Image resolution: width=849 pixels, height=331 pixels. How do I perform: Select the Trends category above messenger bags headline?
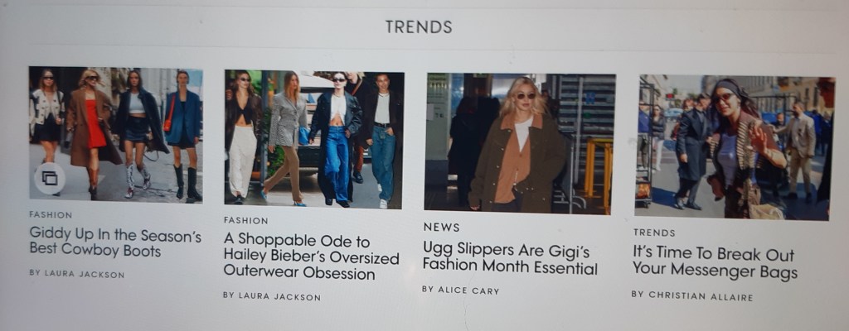654,233
